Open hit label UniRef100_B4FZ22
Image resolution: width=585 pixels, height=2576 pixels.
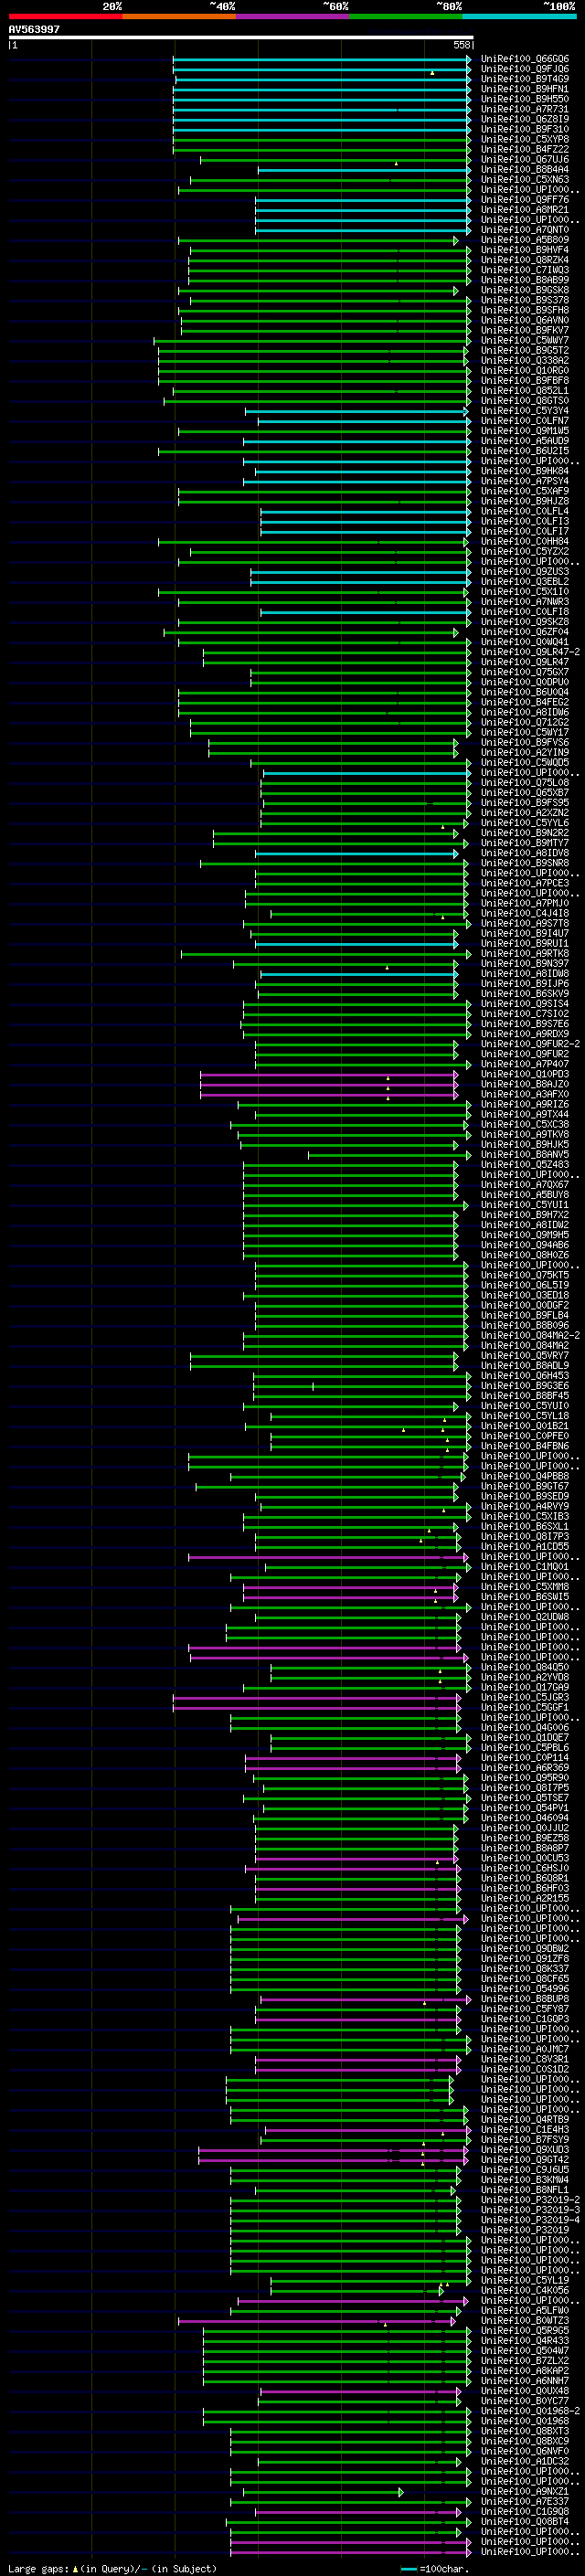tap(524, 149)
